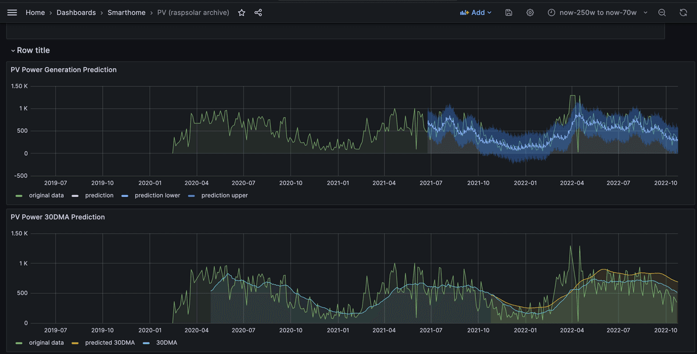
Task: Open the hamburger navigation menu
Action: 12,12
